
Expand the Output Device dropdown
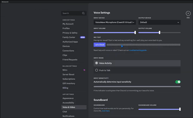159,22
